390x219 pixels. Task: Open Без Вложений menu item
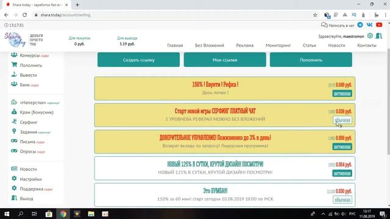(210, 46)
